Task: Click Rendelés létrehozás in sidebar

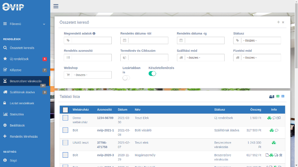Action: tap(25, 137)
